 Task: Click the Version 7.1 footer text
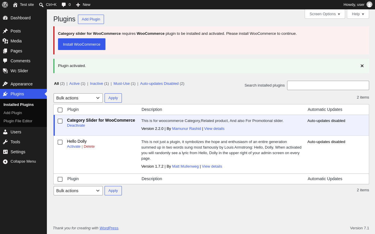(359, 228)
